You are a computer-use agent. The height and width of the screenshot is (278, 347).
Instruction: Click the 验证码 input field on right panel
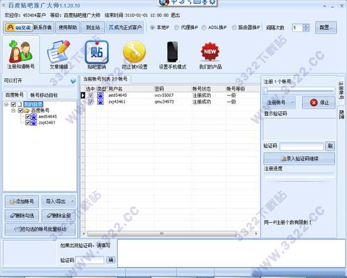(x=302, y=147)
